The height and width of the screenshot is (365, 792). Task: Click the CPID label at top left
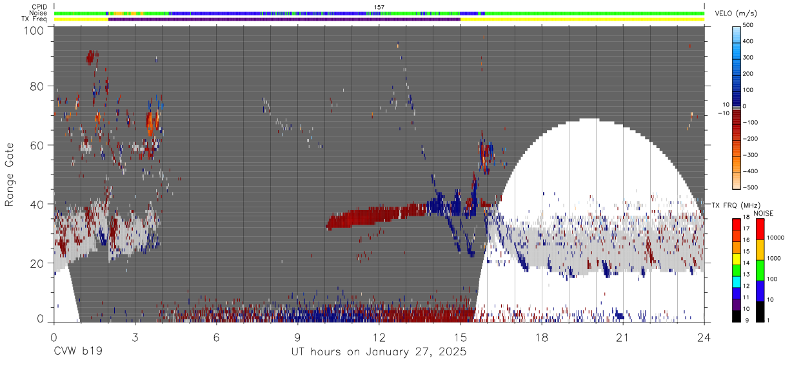[x=39, y=7]
